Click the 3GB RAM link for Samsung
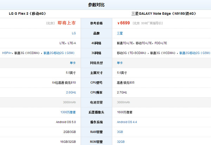Viewport: 211px width, 145px height. [x=120, y=132]
